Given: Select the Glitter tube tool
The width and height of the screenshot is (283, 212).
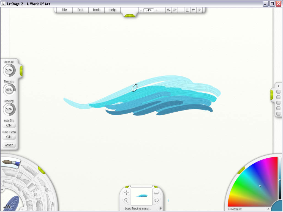Looking at the screenshot, I should pos(30,205).
